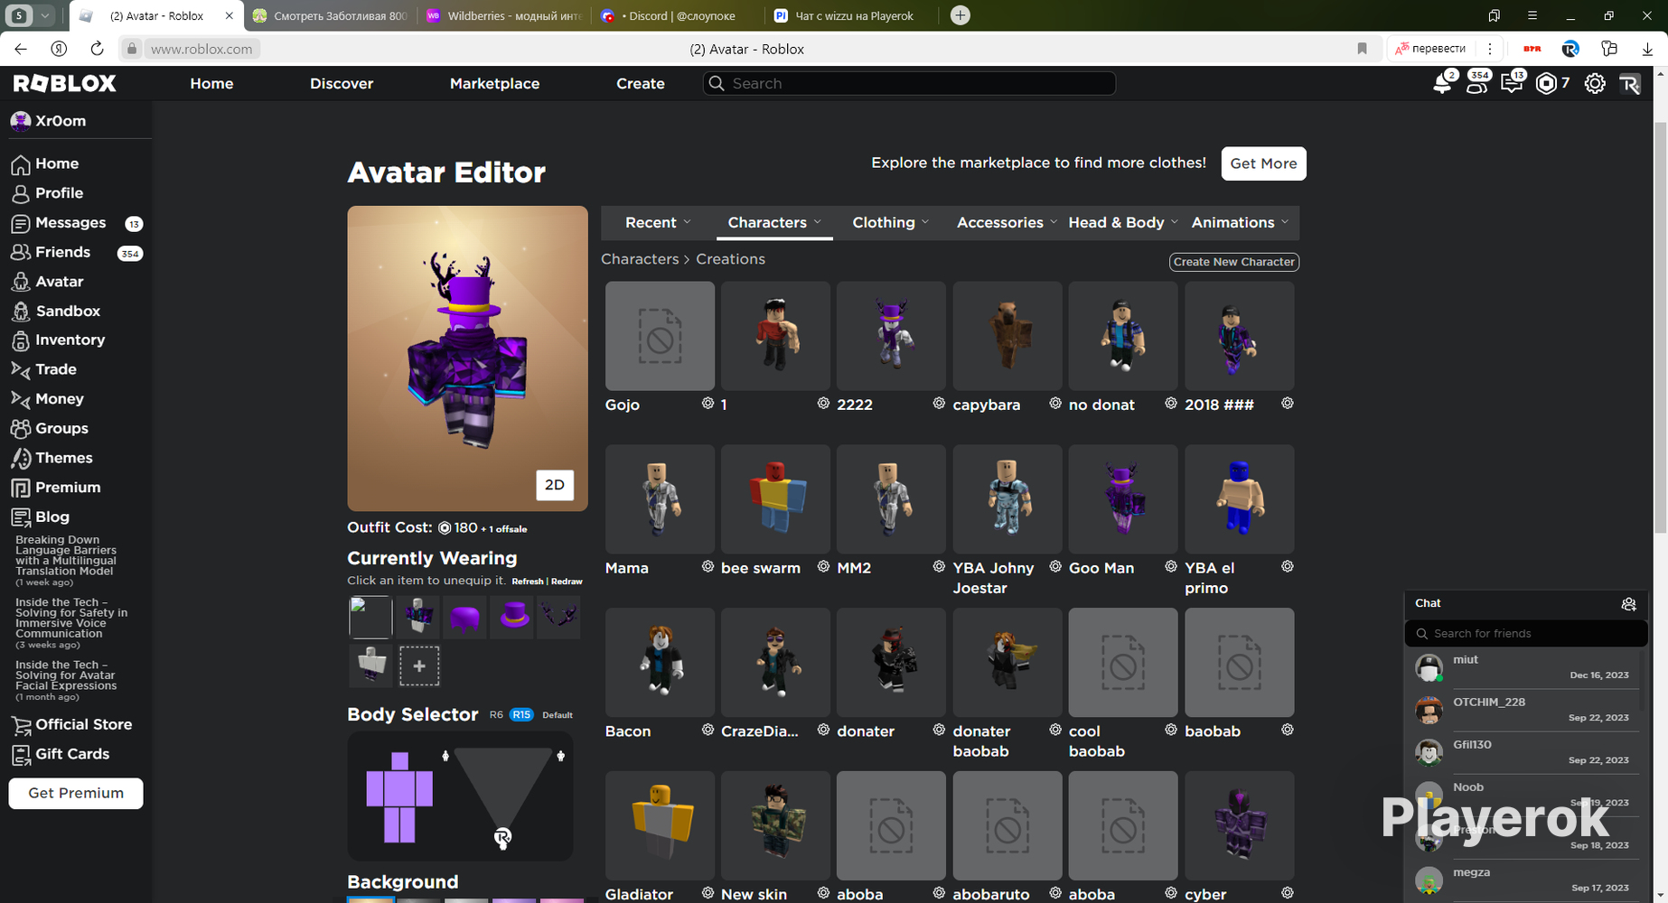Open Themes in the left sidebar
The image size is (1668, 903).
coord(52,458)
